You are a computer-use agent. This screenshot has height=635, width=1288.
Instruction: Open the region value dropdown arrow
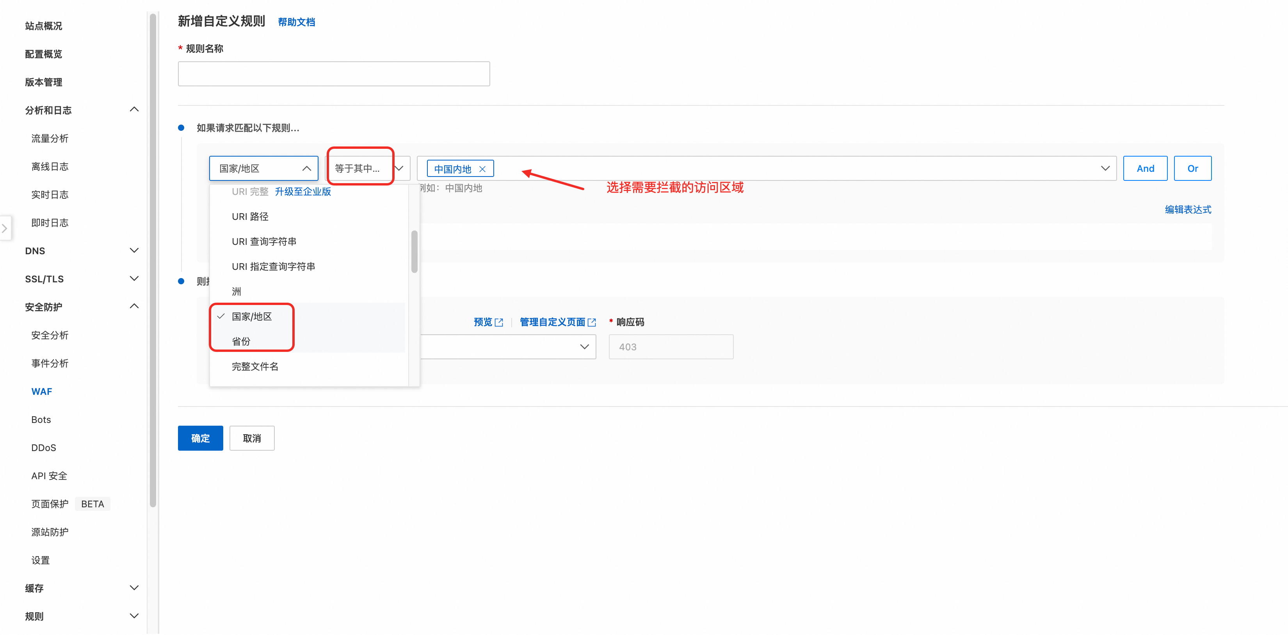[x=1105, y=169]
